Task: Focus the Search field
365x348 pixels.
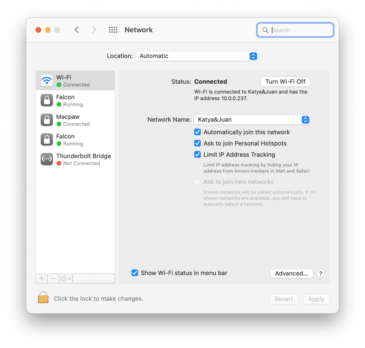Action: coord(295,30)
